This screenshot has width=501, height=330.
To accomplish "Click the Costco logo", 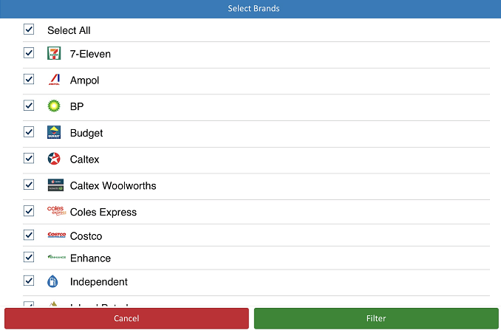I will pyautogui.click(x=57, y=235).
